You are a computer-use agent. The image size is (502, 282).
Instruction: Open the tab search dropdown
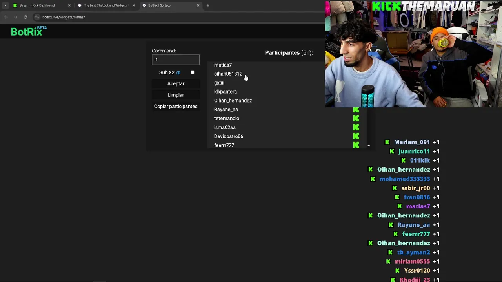[x=5, y=5]
